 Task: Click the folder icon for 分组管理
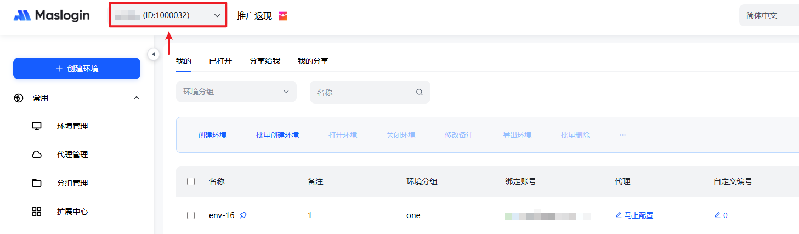click(37, 183)
